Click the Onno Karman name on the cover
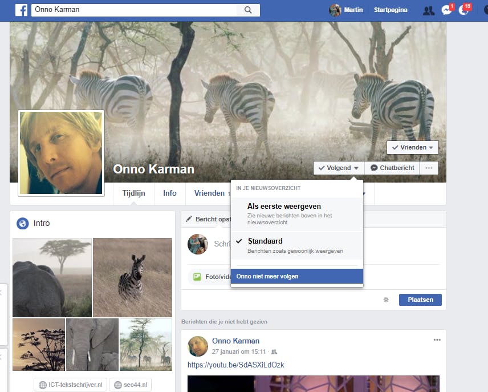The image size is (488, 392). (x=153, y=169)
